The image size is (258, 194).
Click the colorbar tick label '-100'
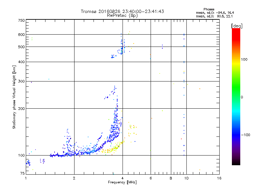pyautogui.click(x=245, y=135)
